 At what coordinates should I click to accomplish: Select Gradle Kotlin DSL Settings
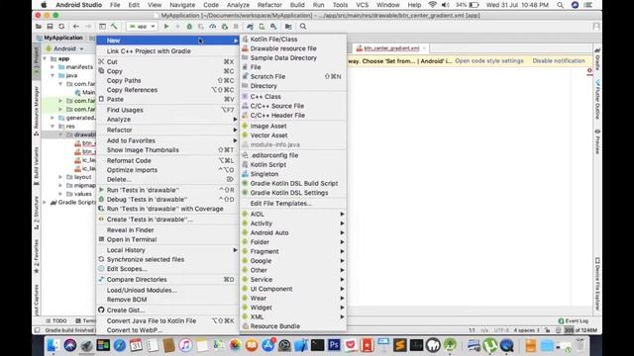pyautogui.click(x=293, y=193)
